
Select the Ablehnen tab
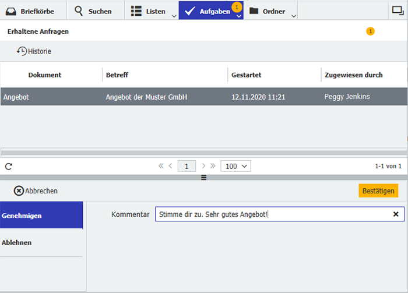41,242
